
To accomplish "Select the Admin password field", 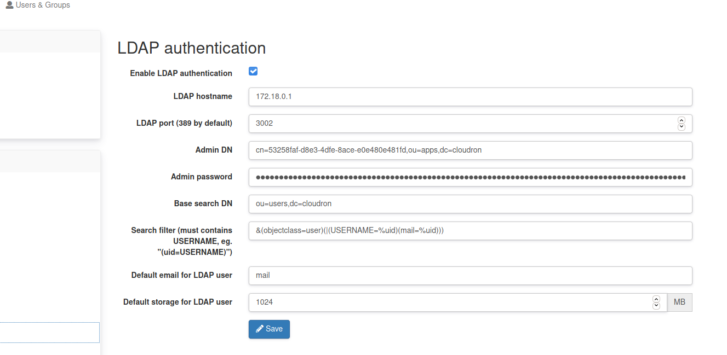I will tap(470, 177).
